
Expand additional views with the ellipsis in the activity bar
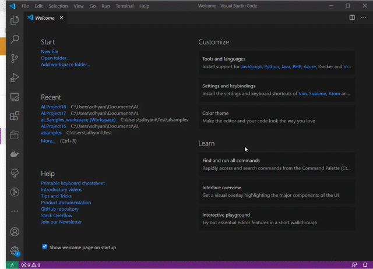tap(15, 211)
